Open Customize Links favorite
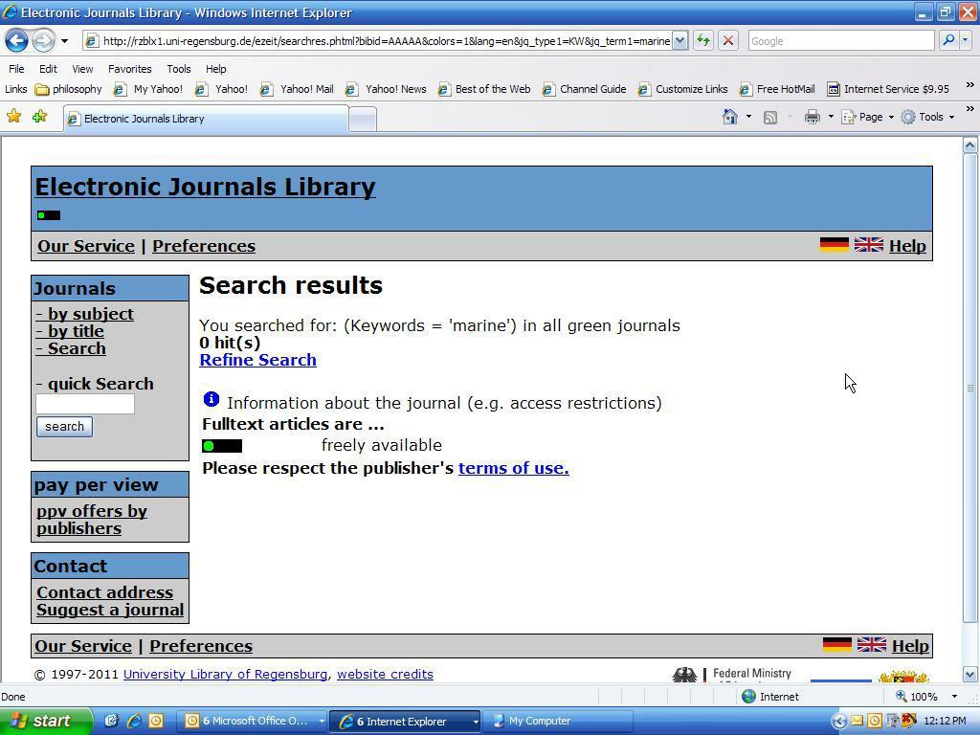 click(683, 89)
